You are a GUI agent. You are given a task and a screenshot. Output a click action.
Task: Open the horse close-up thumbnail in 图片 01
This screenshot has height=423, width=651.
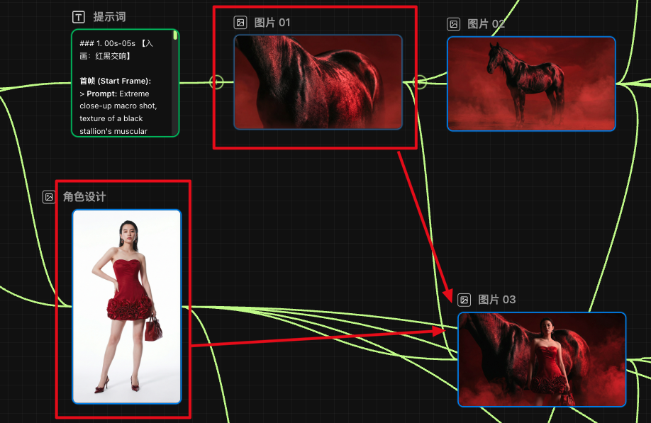(318, 82)
